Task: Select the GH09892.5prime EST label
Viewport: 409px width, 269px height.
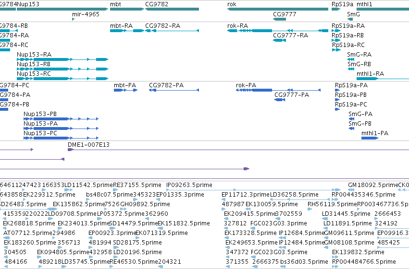Action: coord(145,204)
